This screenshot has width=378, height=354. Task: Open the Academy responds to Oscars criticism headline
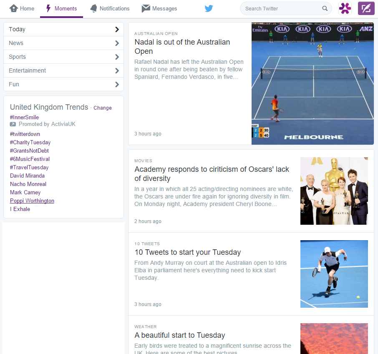[x=212, y=174]
